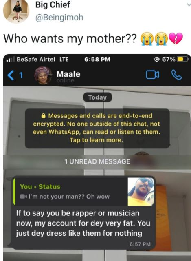The image size is (191, 261).
Task: Tap the Big Chief display name
Action: [53, 4]
